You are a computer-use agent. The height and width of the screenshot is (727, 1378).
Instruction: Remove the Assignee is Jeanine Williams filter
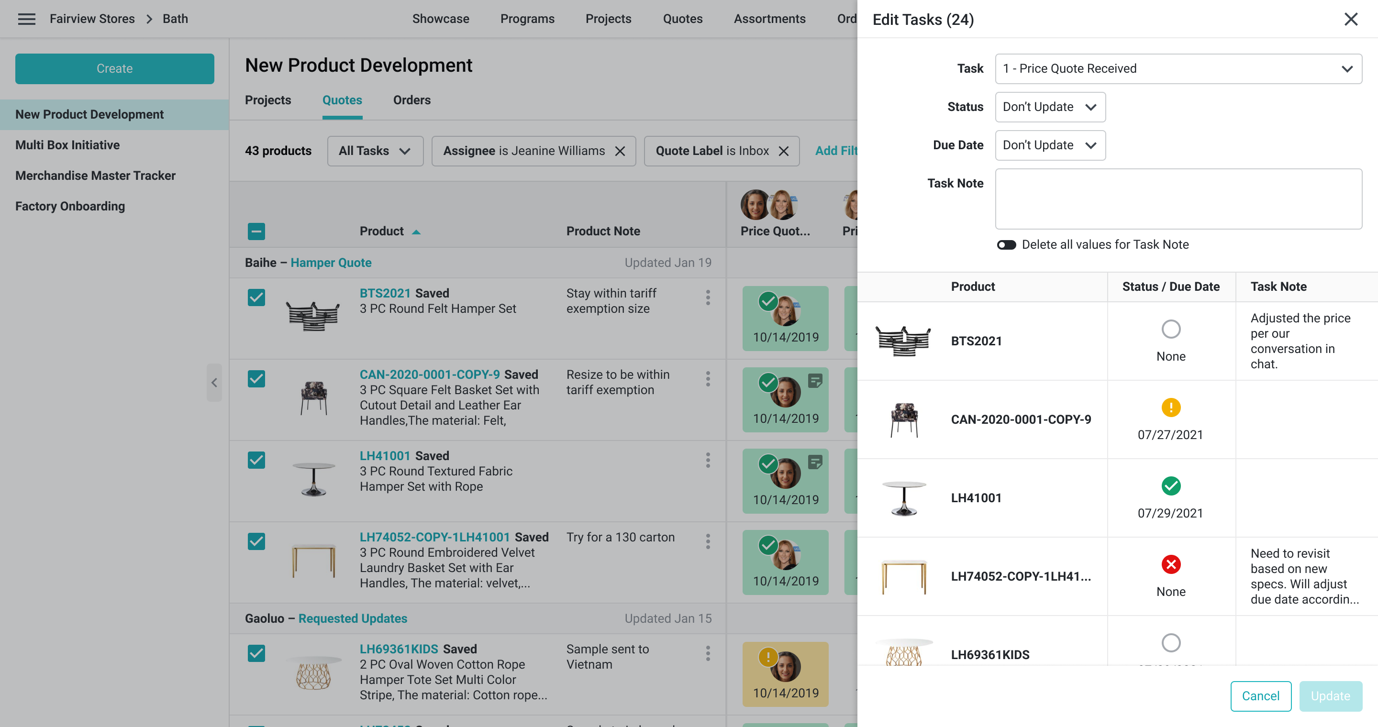point(620,151)
